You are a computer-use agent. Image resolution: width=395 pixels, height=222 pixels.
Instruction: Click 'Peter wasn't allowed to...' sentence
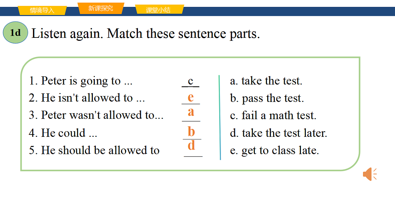[x=96, y=115]
